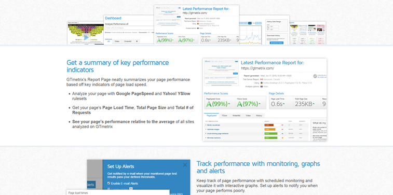The image size is (393, 195).
Task: Close the Set Up Alerts panel
Action: tap(185, 165)
